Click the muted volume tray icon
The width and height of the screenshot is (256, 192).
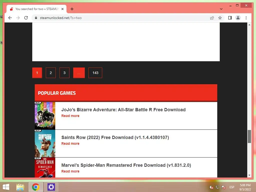pyautogui.click(x=211, y=187)
